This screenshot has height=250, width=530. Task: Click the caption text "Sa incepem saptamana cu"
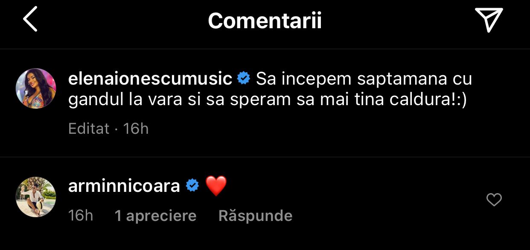(364, 79)
